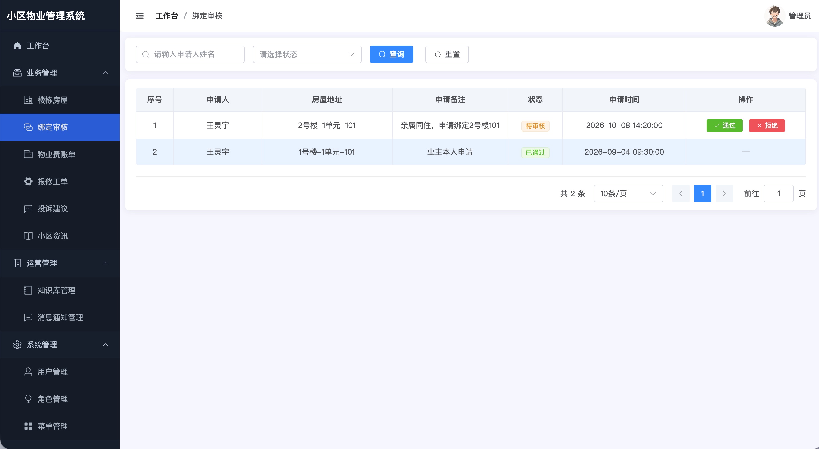The width and height of the screenshot is (819, 449).
Task: Collapse the 系统管理 menu chevron
Action: [106, 344]
